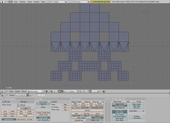Screen dimensions: 170x123
Task: Open the Shading context panel icon
Action: [22, 95]
